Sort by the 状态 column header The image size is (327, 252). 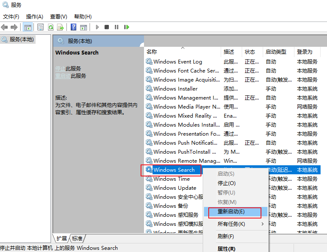(252, 52)
